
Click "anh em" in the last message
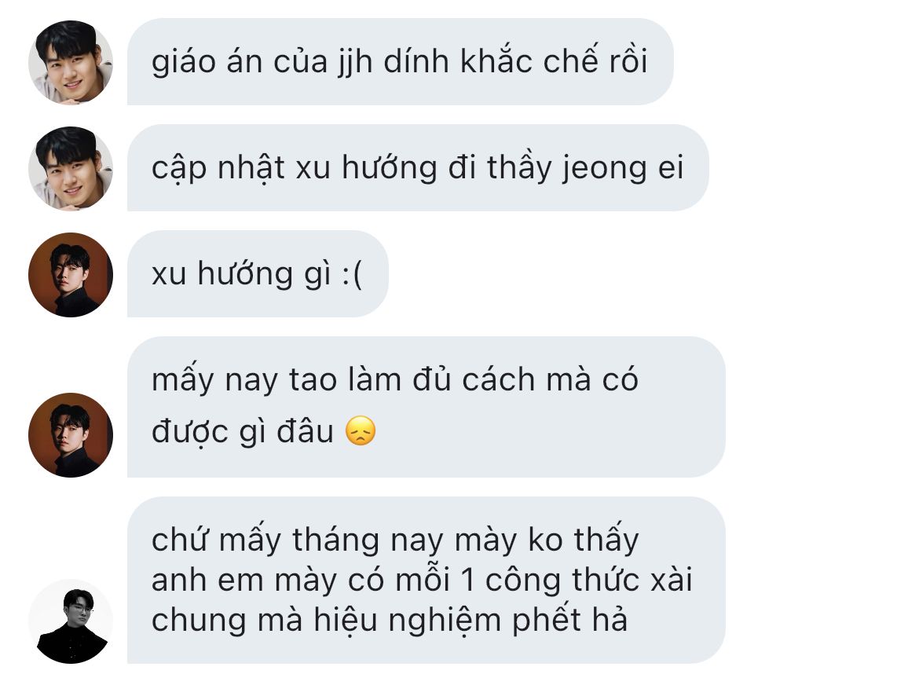(x=207, y=581)
